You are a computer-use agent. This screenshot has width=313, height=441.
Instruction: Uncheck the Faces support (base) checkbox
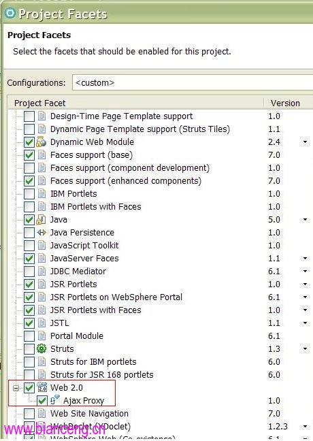29,155
